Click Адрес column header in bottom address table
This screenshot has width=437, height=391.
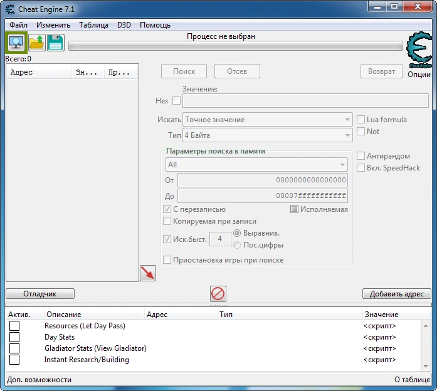click(181, 315)
